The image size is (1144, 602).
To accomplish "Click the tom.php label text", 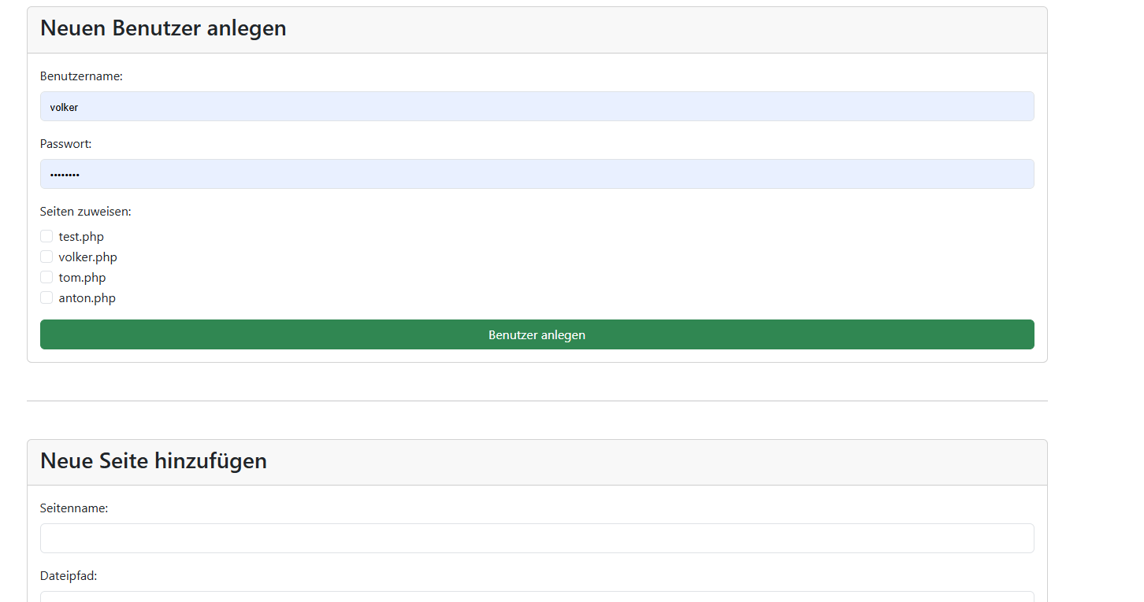I will 82,278.
